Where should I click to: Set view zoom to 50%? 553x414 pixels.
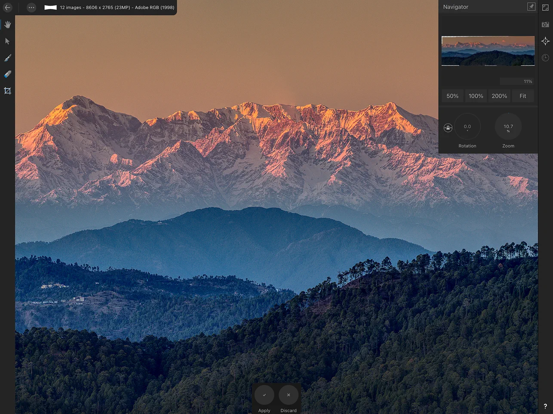click(452, 96)
